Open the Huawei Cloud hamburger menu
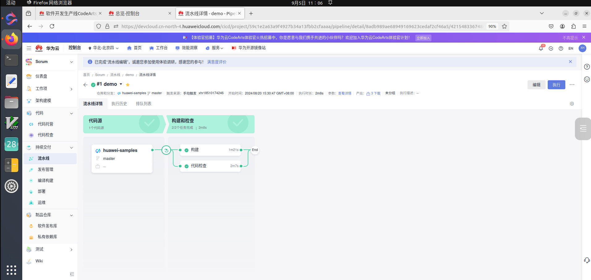Image resolution: width=591 pixels, height=280 pixels. click(29, 48)
